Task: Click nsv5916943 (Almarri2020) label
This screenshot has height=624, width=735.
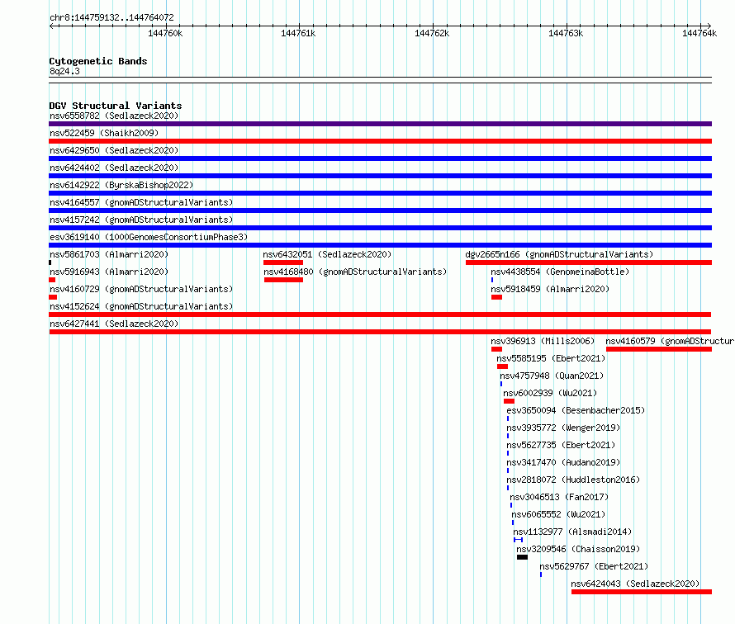Action: (x=109, y=272)
